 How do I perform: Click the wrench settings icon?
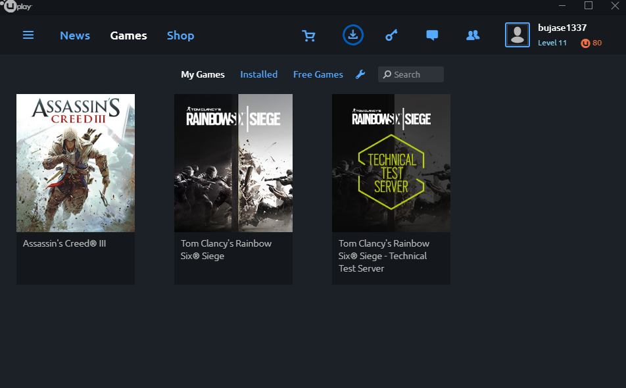(x=360, y=74)
